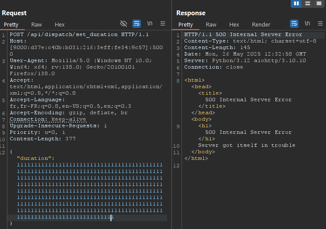Switch to Hex tab in Request
This screenshot has height=229, width=326.
pyautogui.click(x=60, y=24)
